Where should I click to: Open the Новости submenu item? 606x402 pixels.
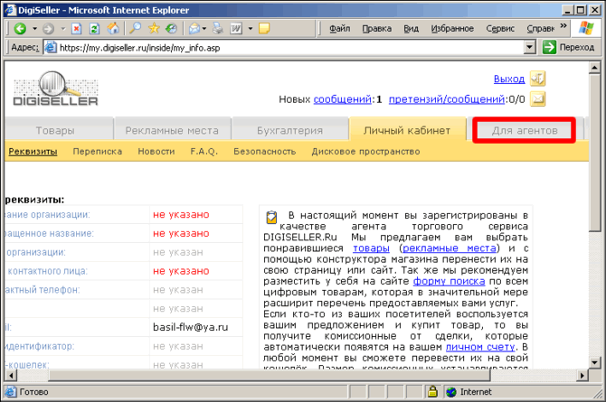pyautogui.click(x=156, y=152)
